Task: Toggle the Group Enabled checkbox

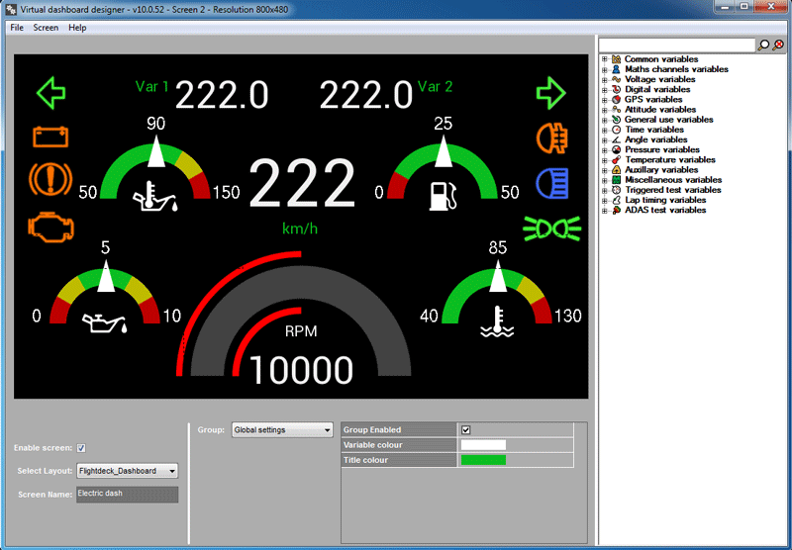Action: pos(465,430)
